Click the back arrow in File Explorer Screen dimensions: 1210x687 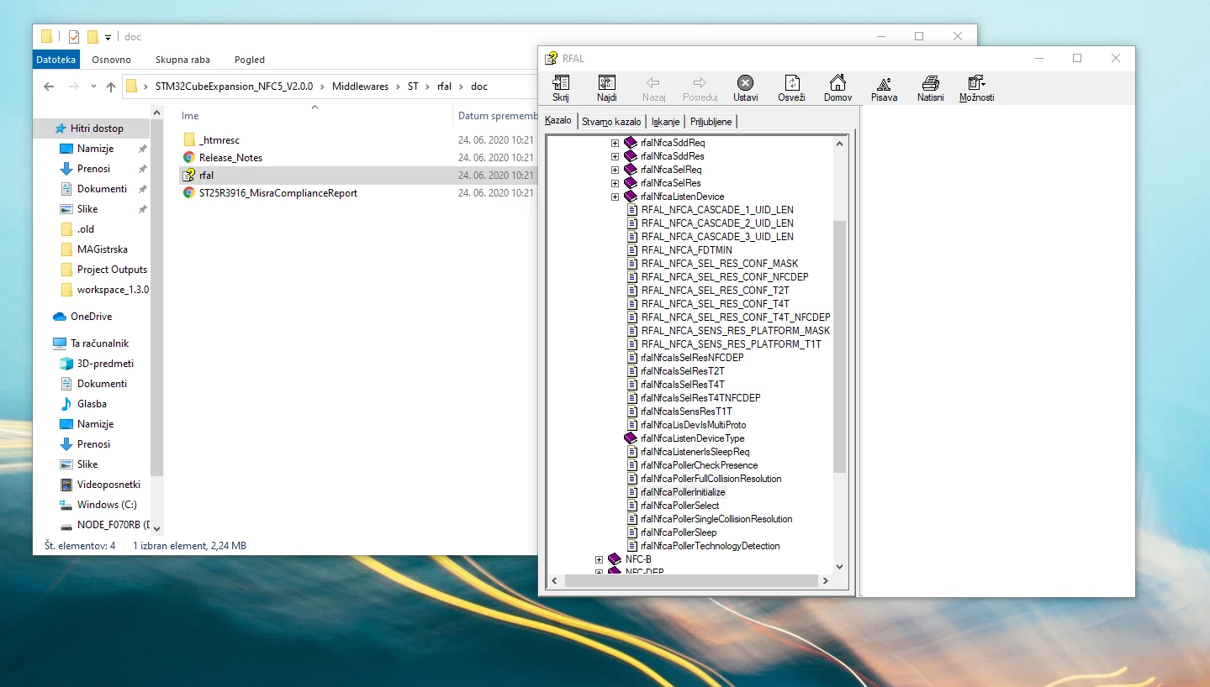[49, 87]
